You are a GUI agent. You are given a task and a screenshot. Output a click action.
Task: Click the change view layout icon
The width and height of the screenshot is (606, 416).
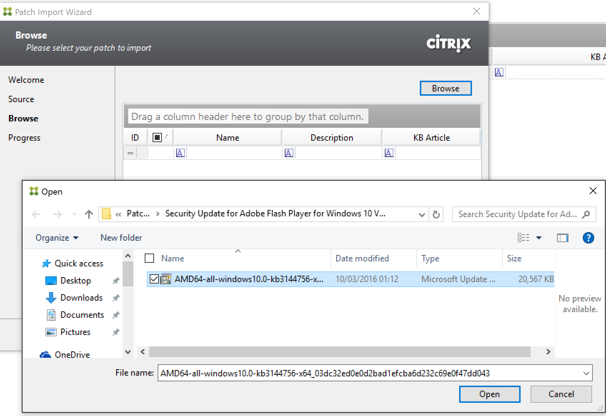coord(524,238)
